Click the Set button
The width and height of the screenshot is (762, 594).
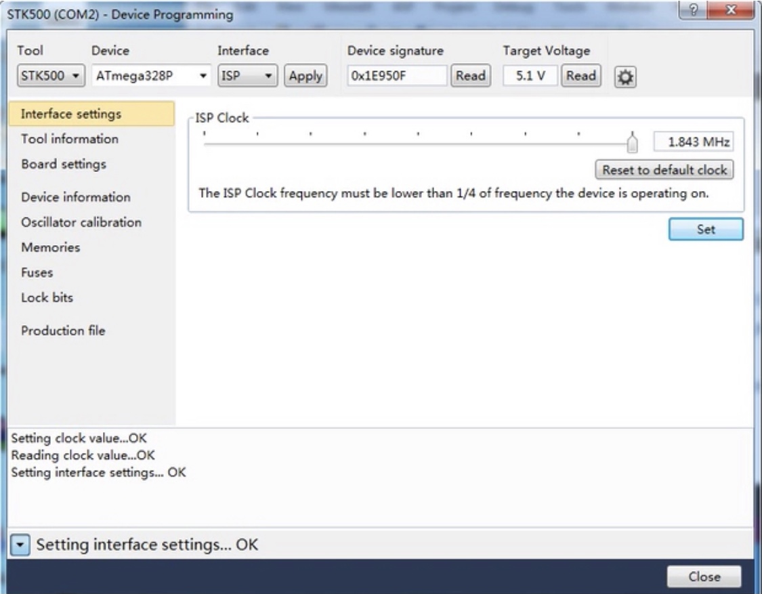point(706,229)
